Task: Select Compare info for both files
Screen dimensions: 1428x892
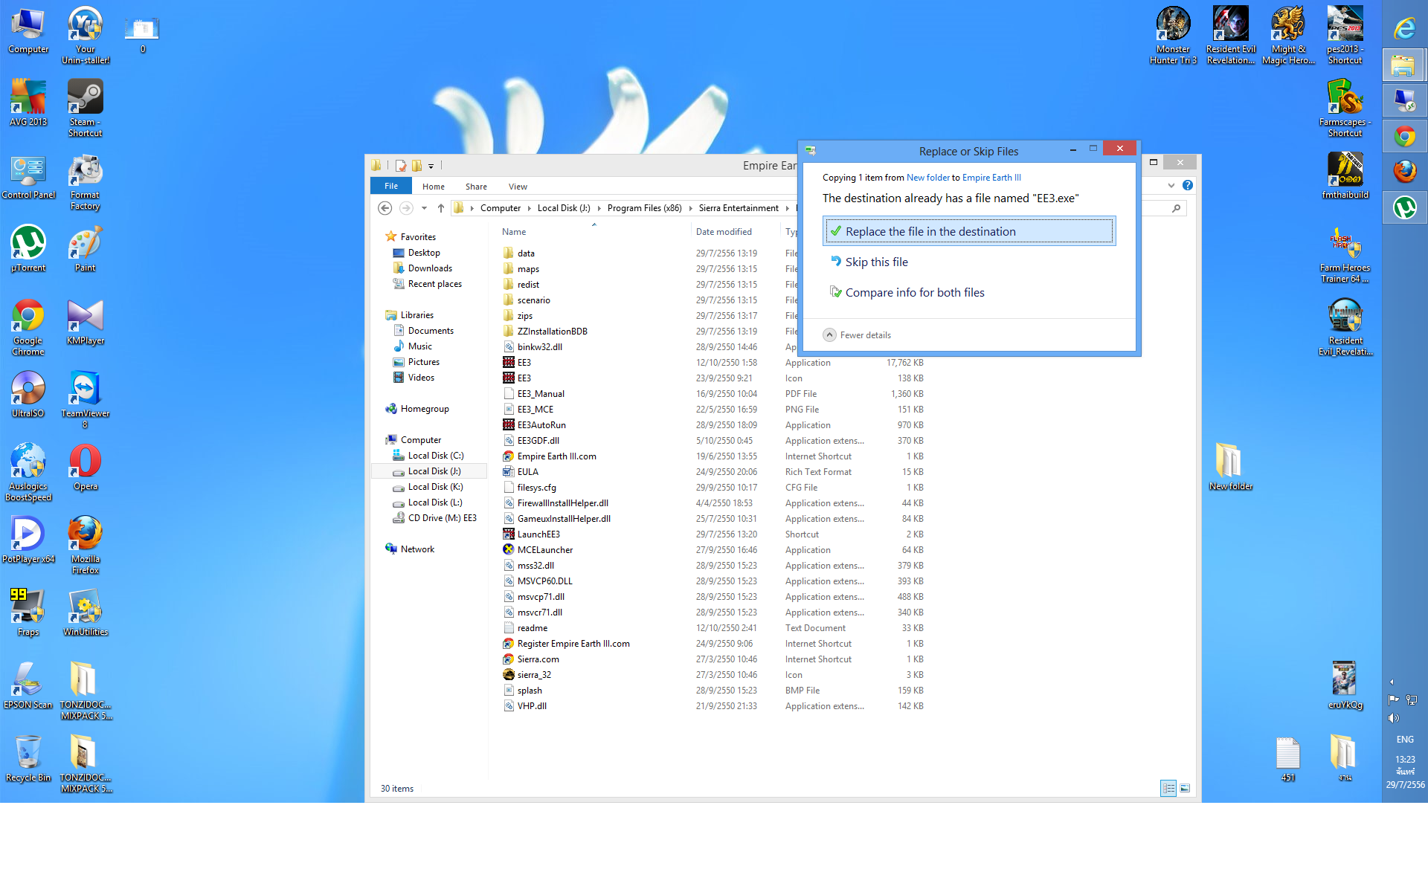Action: click(x=914, y=292)
